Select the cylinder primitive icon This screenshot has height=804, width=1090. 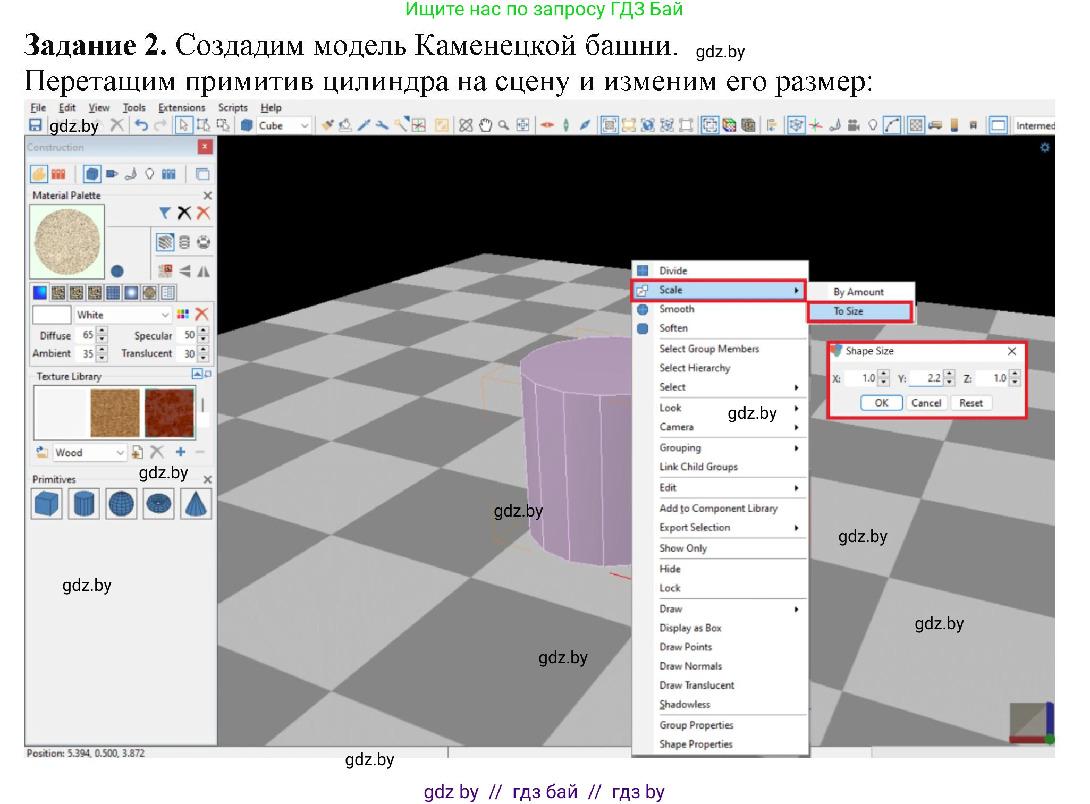click(x=83, y=504)
